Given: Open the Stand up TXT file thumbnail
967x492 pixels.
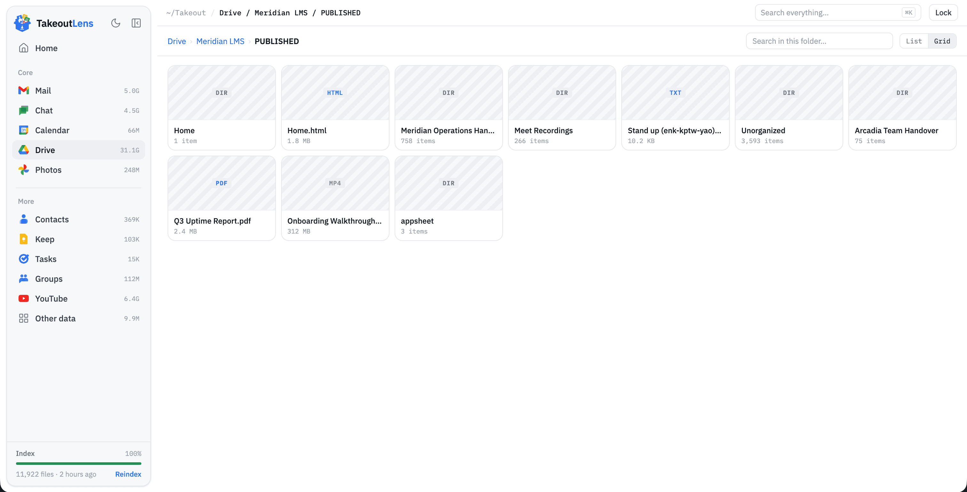Looking at the screenshot, I should 675,93.
